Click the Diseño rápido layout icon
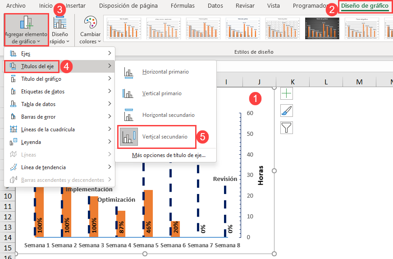 [x=59, y=23]
